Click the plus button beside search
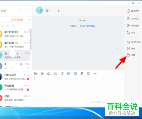The height and width of the screenshot is (119, 142). pos(27,11)
